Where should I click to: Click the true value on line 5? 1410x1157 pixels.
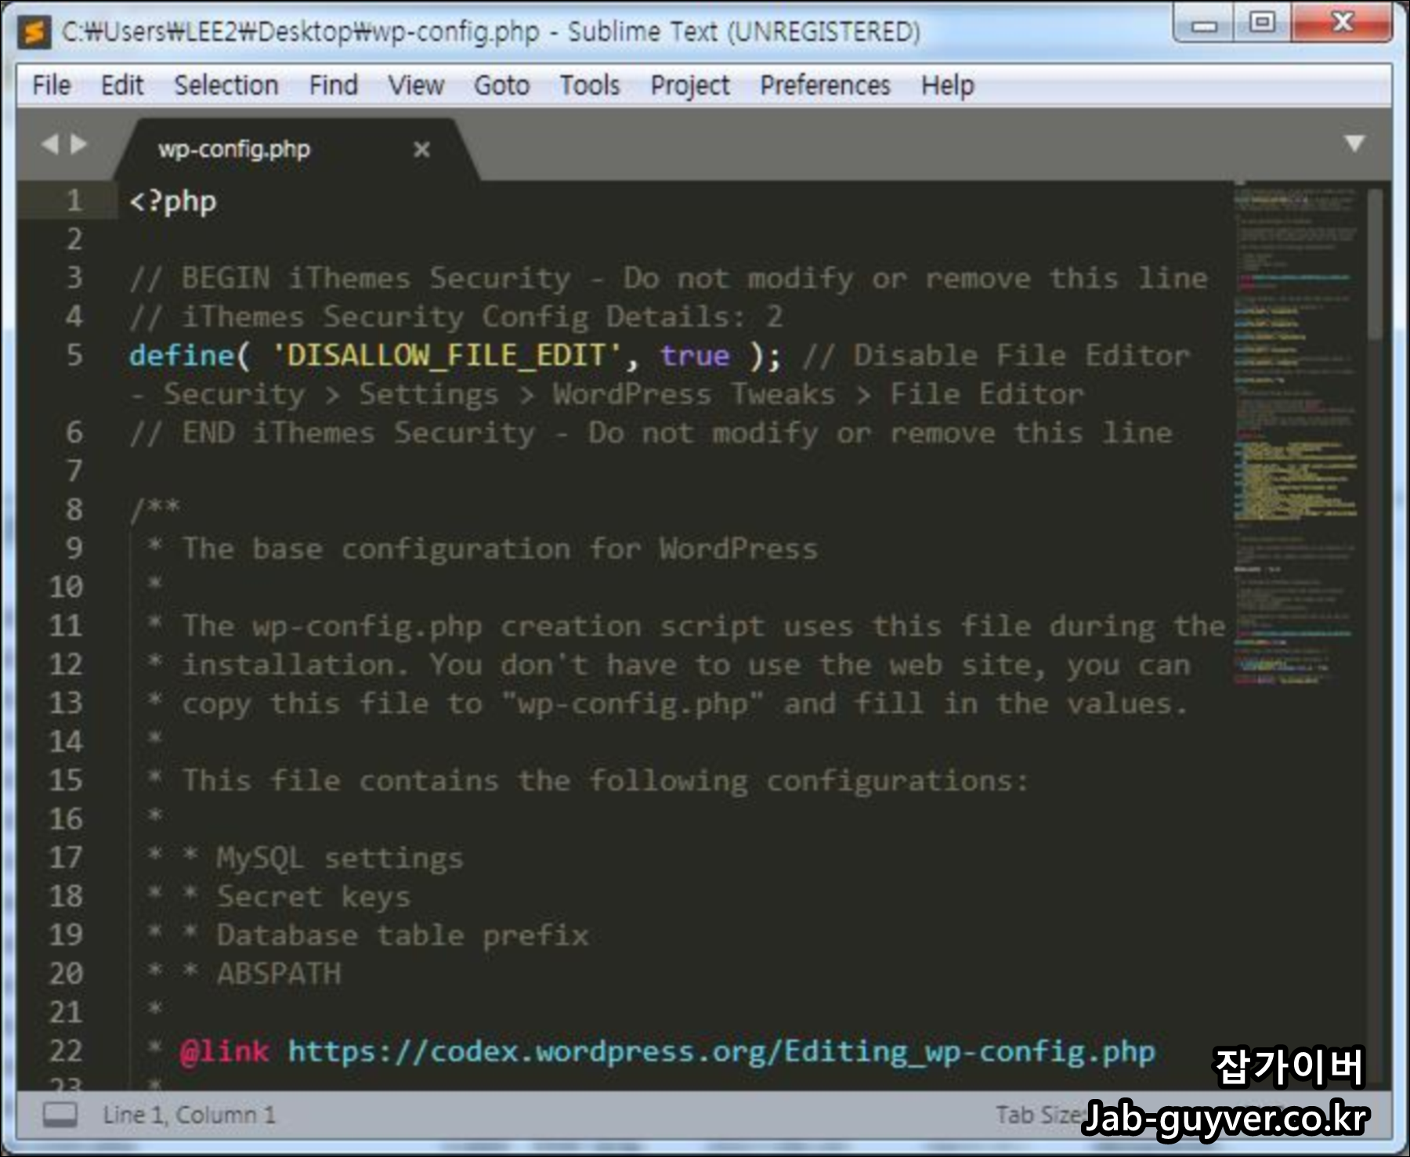tap(696, 356)
